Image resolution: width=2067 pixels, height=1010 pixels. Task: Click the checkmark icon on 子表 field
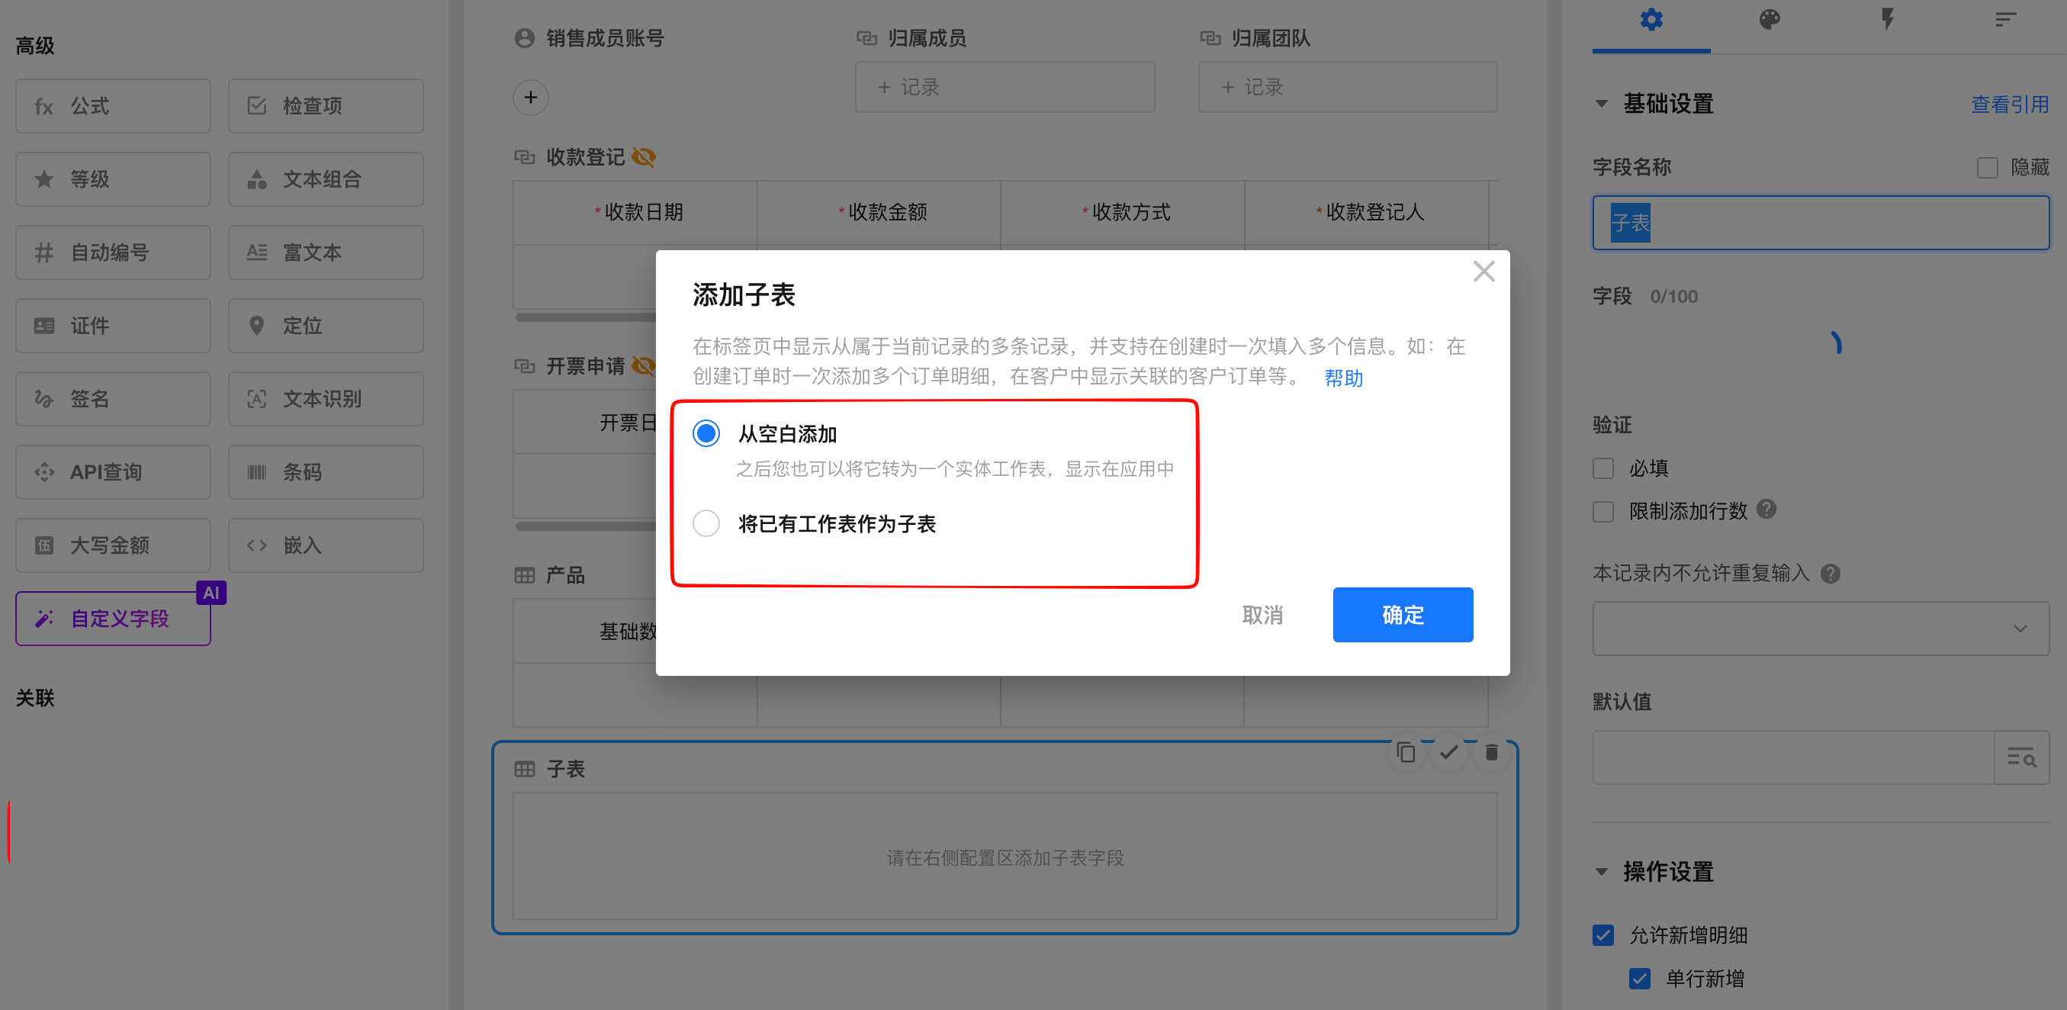1448,751
